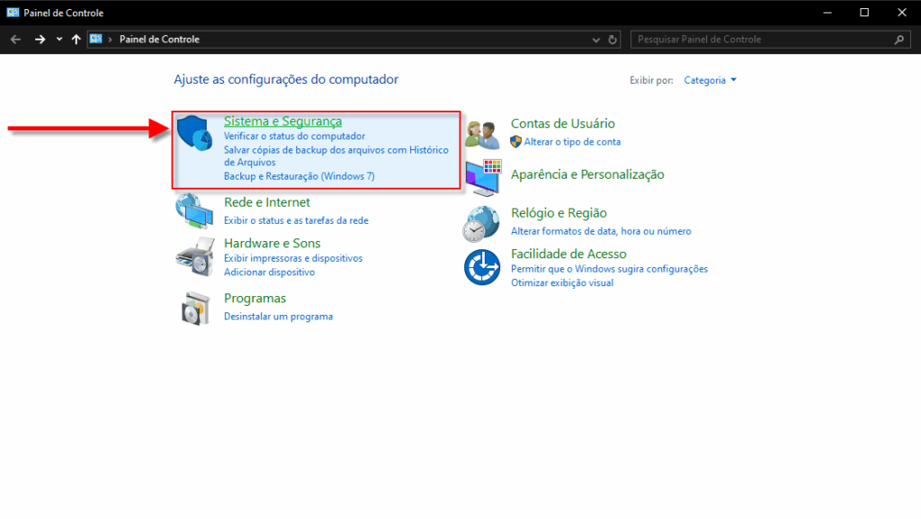The height and width of the screenshot is (519, 921).
Task: Click the Contas de Usuário people icon
Action: coord(482,134)
